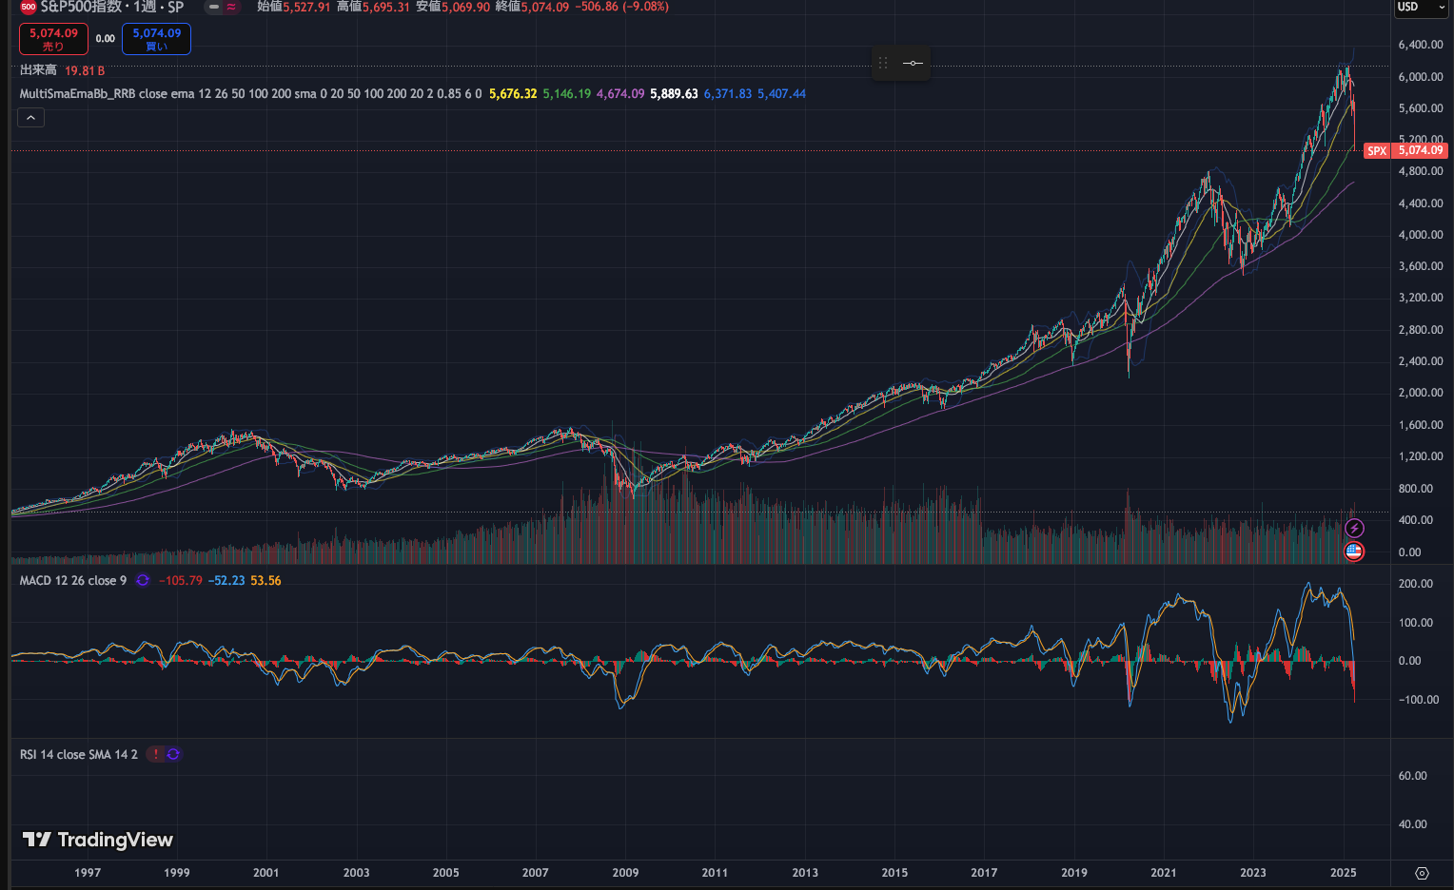
Task: Click the green EMA value 5,146.19
Action: pyautogui.click(x=567, y=94)
